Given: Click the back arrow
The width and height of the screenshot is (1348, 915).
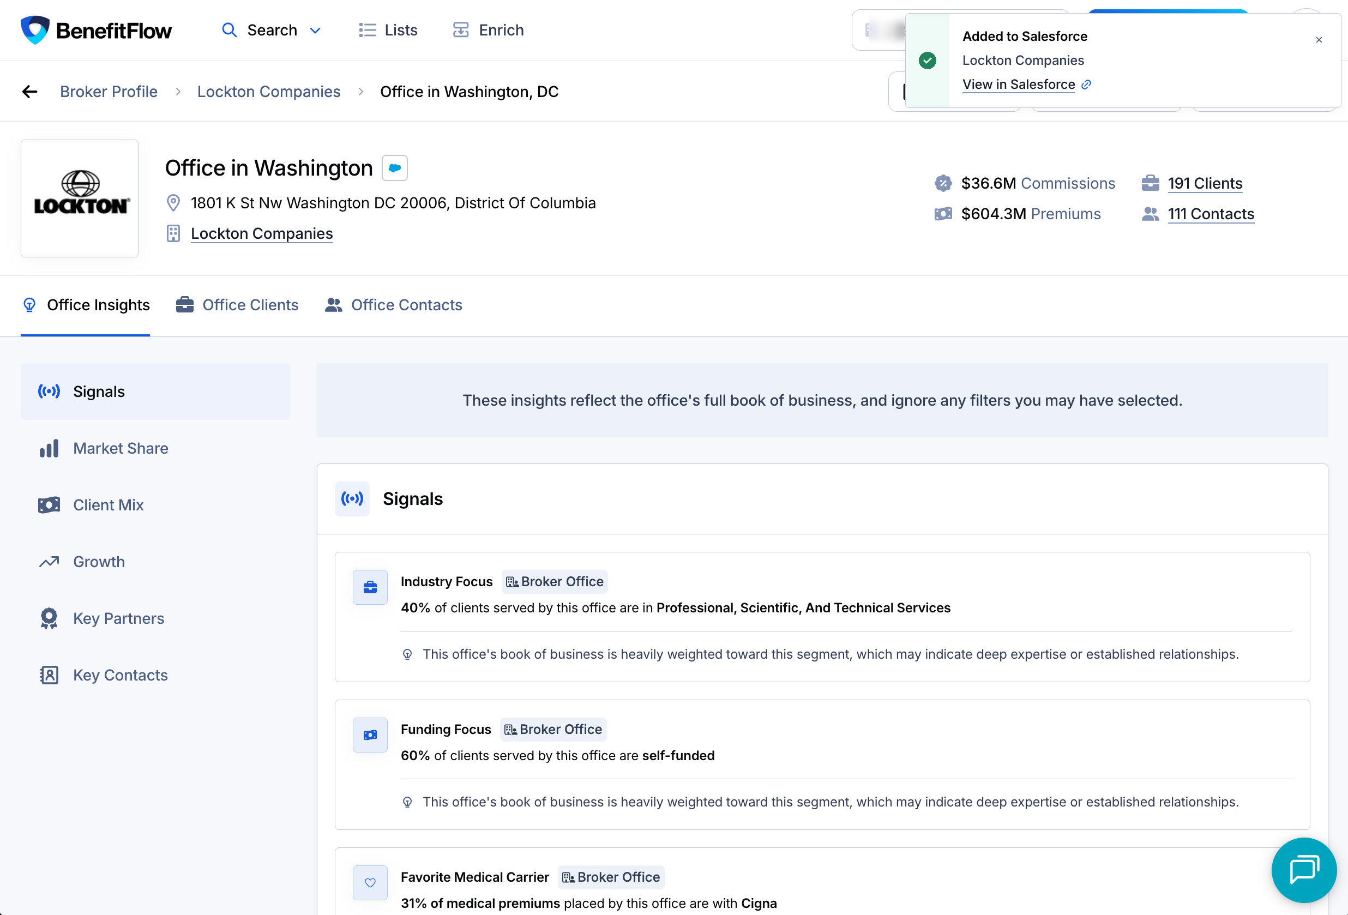Looking at the screenshot, I should click(x=29, y=92).
